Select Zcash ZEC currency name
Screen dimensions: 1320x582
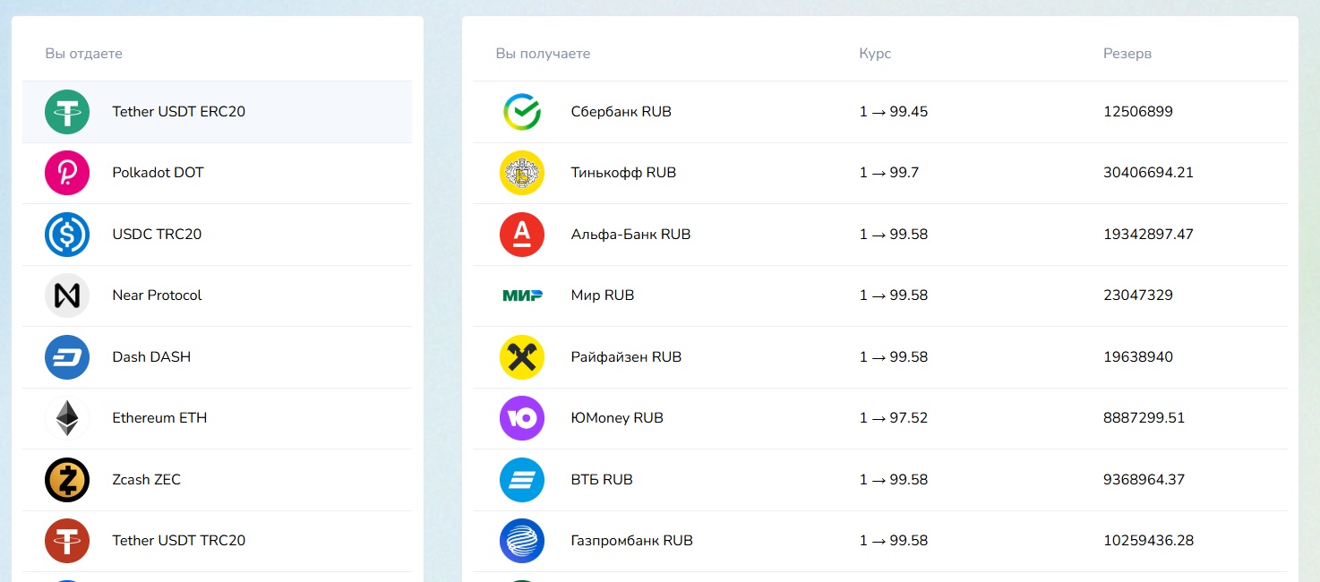pyautogui.click(x=146, y=480)
